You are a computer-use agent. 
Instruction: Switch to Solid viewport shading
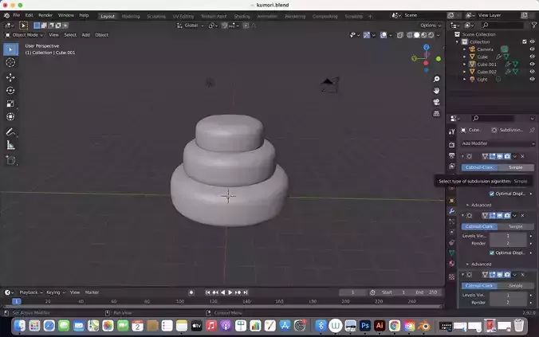coord(417,35)
